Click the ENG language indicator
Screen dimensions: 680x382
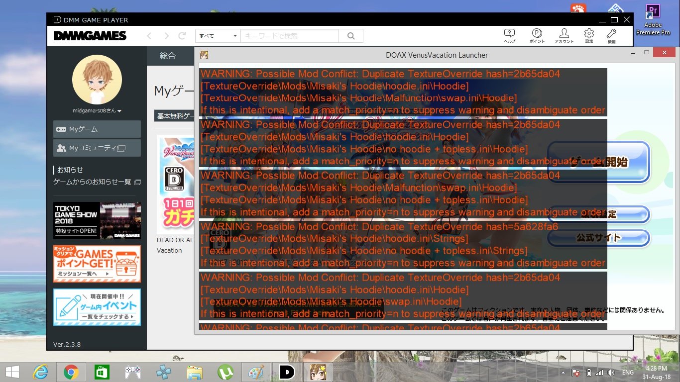point(628,373)
